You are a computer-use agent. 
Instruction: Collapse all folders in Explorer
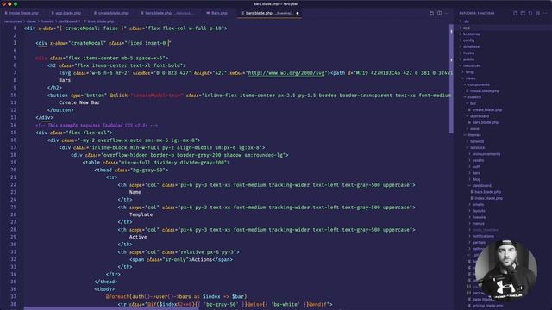point(537,14)
